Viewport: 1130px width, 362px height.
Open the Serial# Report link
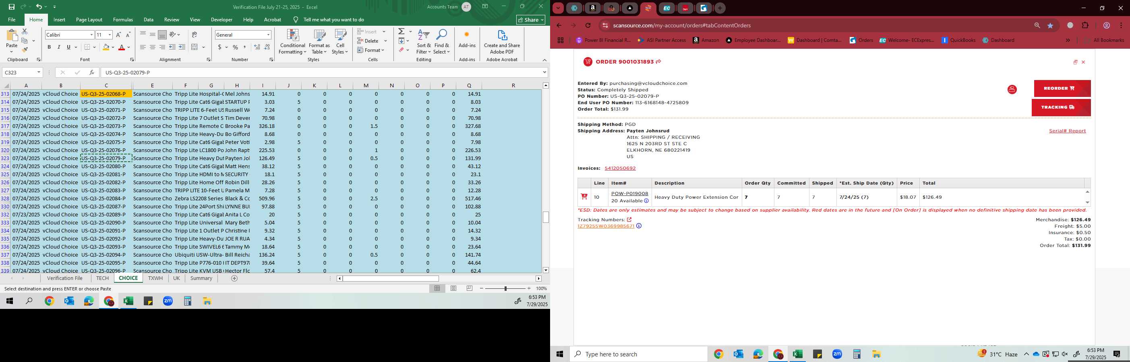click(x=1067, y=131)
